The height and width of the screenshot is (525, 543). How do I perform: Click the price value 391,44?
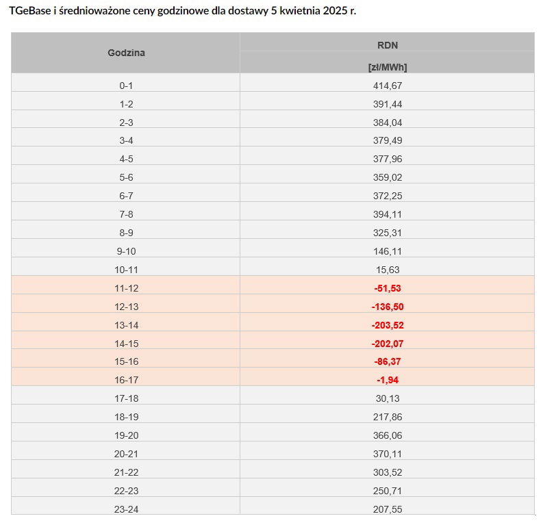(387, 104)
